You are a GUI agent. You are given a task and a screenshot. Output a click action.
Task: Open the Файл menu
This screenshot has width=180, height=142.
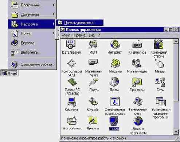point(66,35)
